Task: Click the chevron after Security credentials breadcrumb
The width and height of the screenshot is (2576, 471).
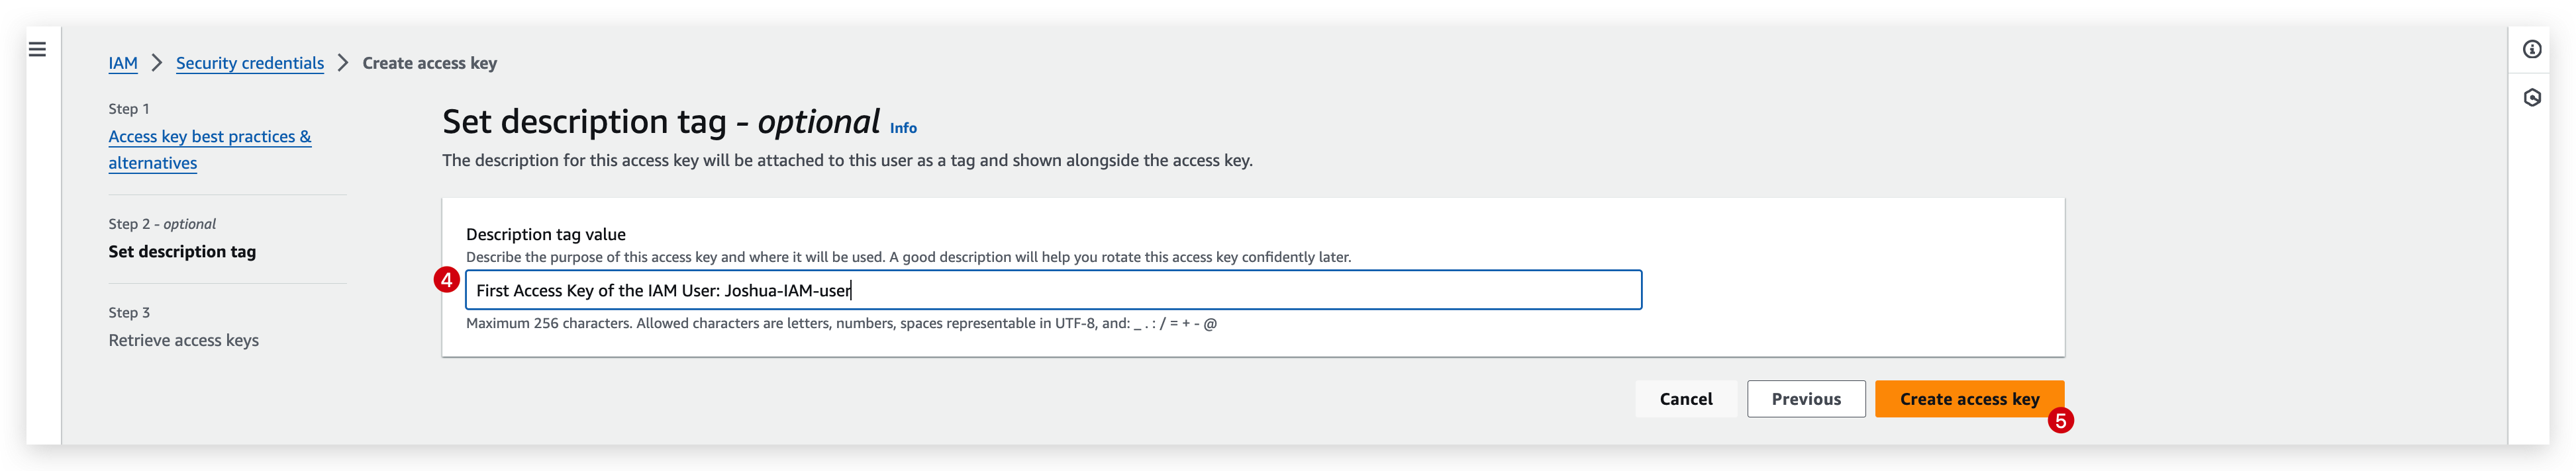Action: point(344,62)
